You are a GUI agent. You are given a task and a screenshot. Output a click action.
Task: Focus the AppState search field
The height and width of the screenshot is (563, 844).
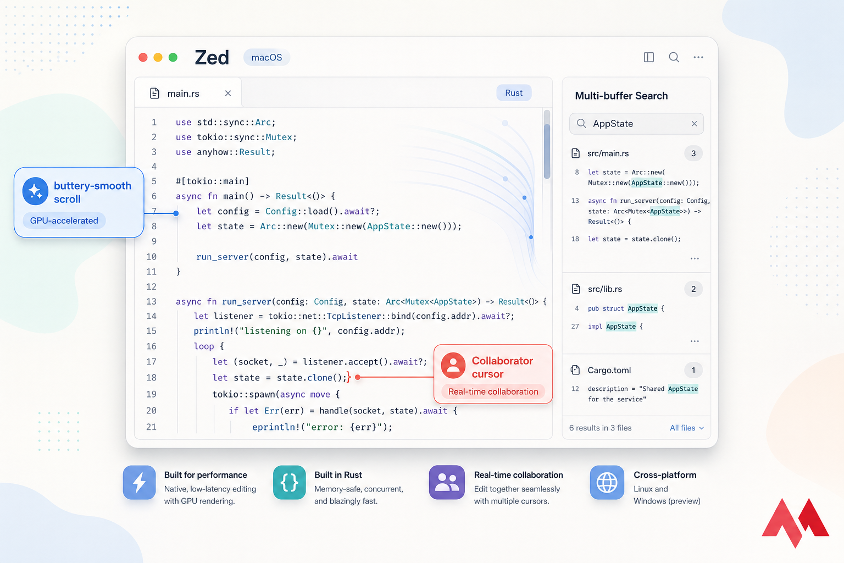coord(636,124)
